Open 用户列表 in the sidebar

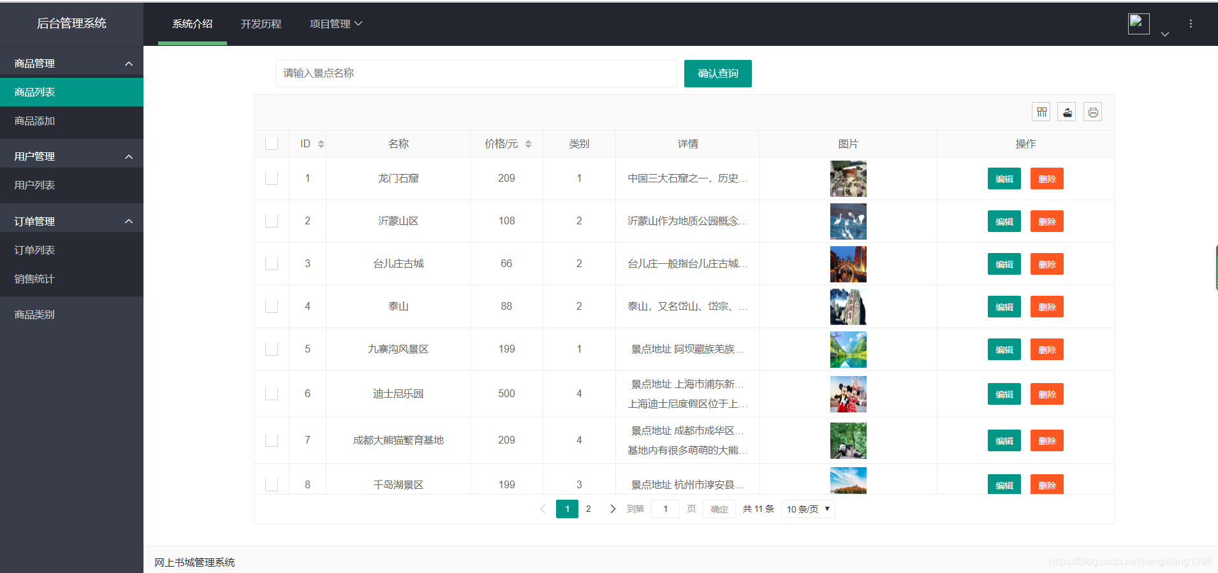point(71,185)
